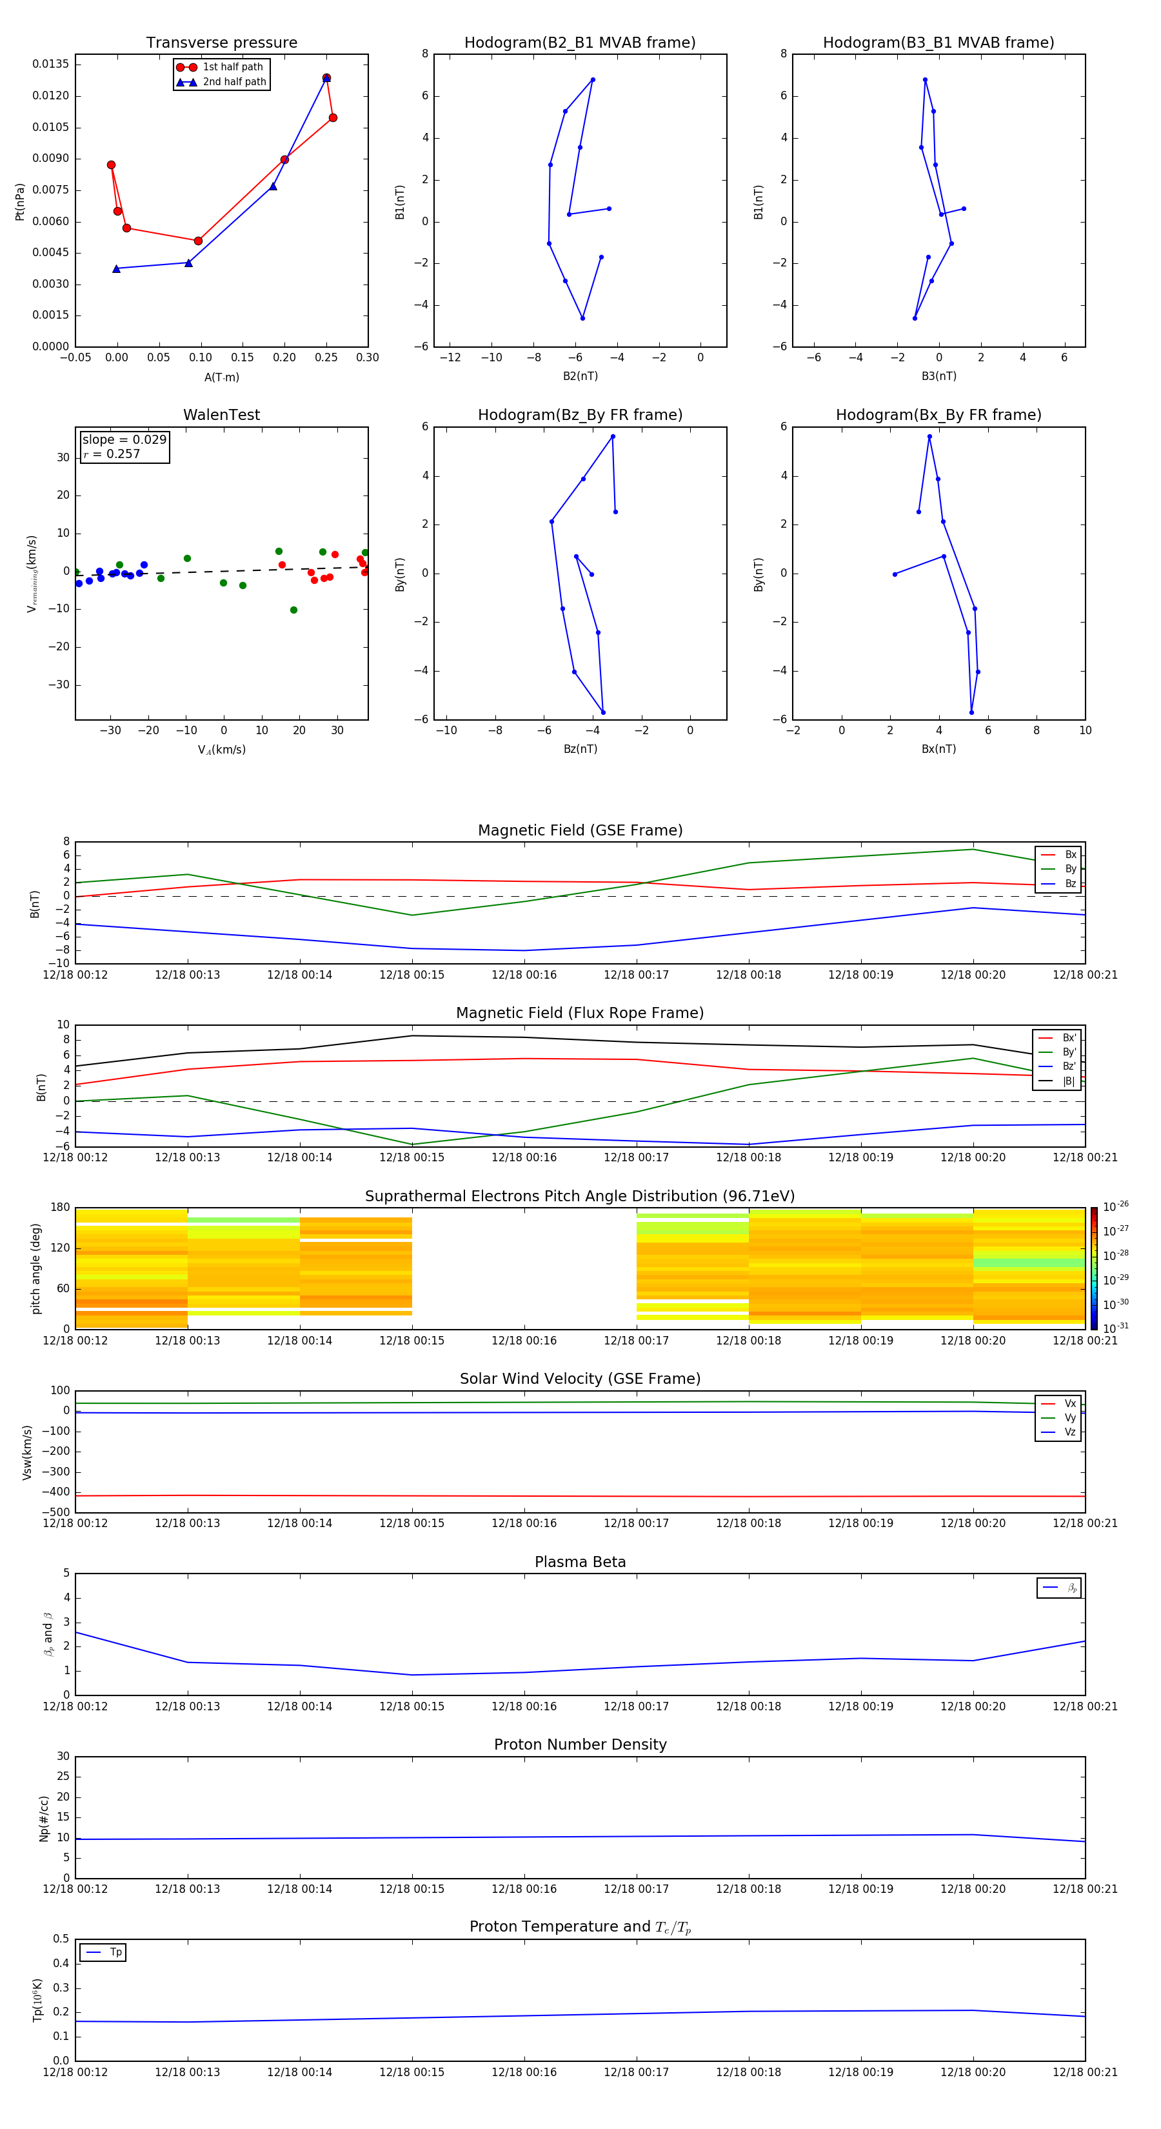Click the 'Vsw(km/s)' y-axis label
Screen dimensions: 1161x2129
tap(26, 1452)
